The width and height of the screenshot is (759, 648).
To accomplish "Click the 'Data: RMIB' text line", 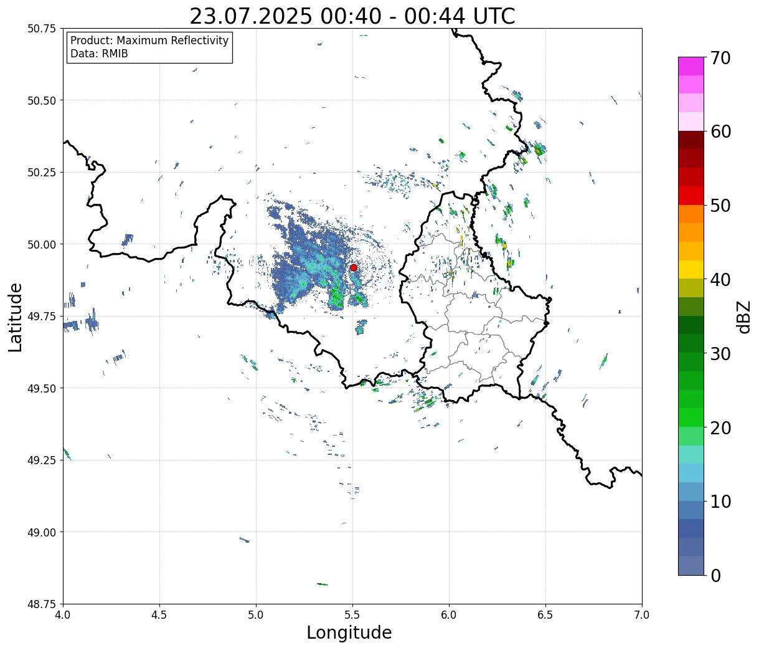I will pos(99,54).
